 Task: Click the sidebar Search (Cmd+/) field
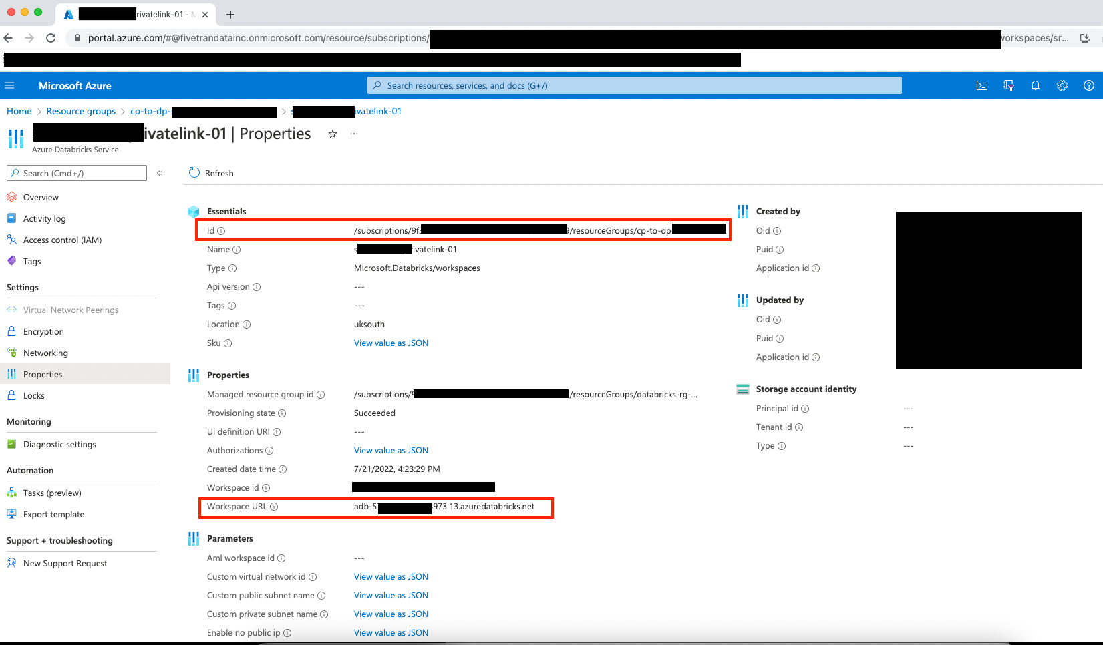click(77, 173)
